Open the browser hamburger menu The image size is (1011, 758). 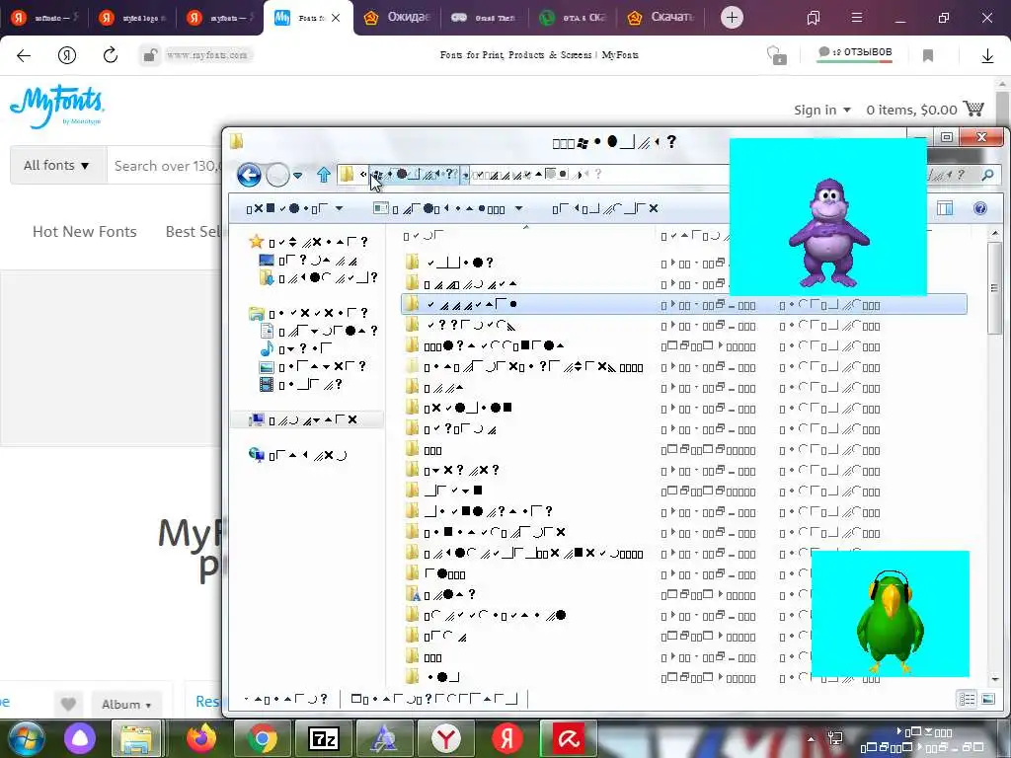coord(857,18)
